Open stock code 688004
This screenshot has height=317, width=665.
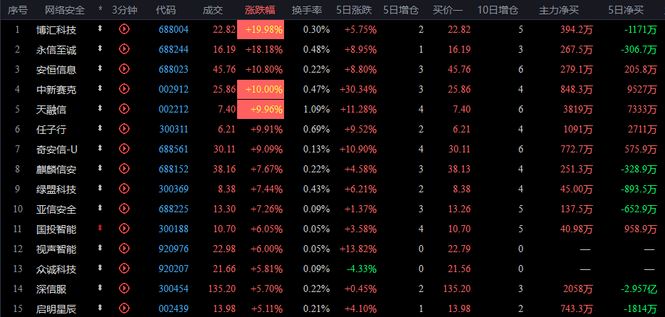coord(174,29)
